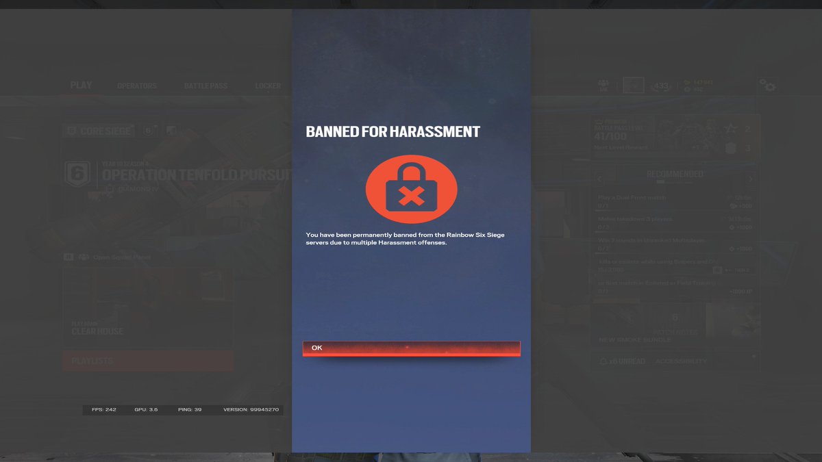The height and width of the screenshot is (462, 822).
Task: Open the PLAY tab in the main menu
Action: [81, 86]
